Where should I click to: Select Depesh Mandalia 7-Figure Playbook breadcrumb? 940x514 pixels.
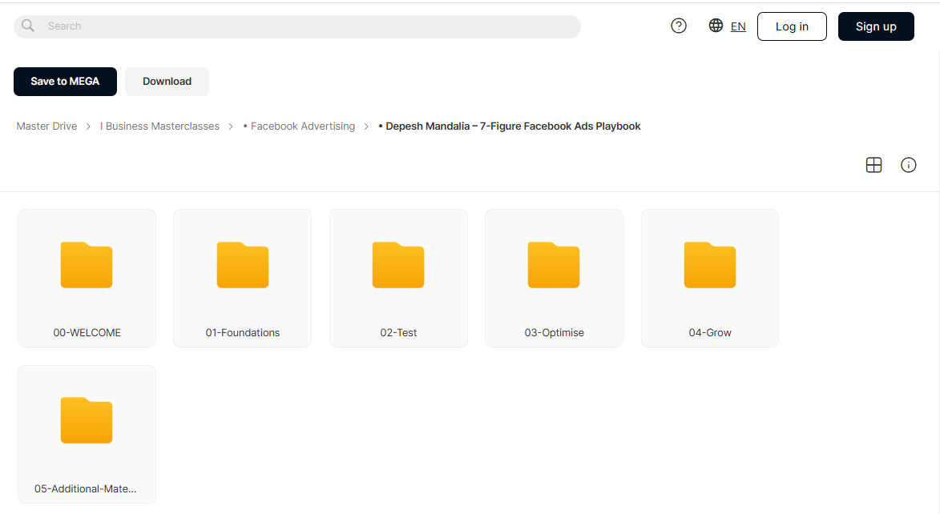click(x=510, y=126)
